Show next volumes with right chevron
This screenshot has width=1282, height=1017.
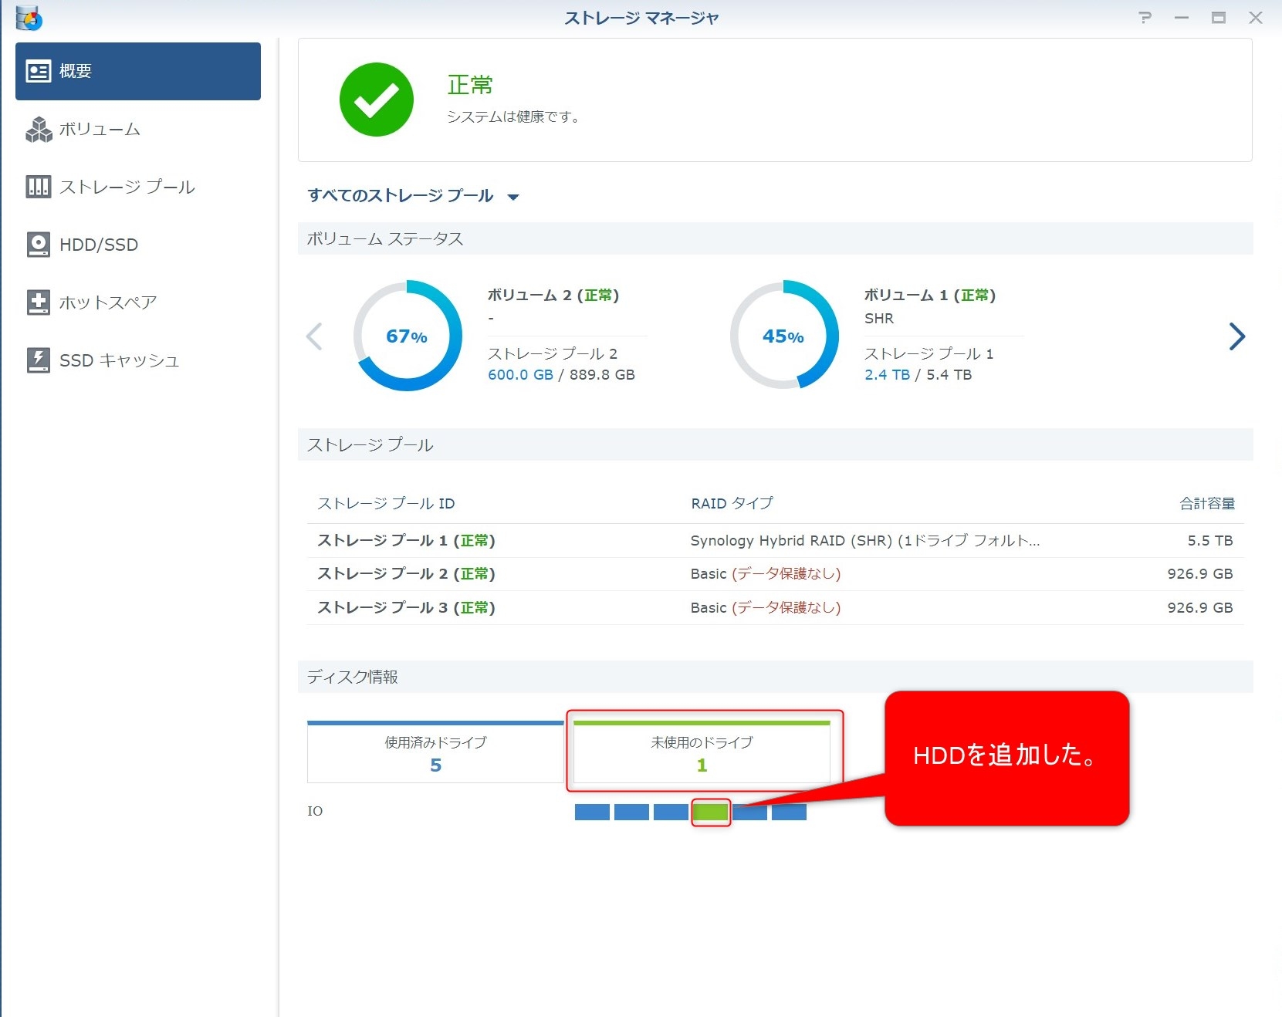tap(1236, 336)
